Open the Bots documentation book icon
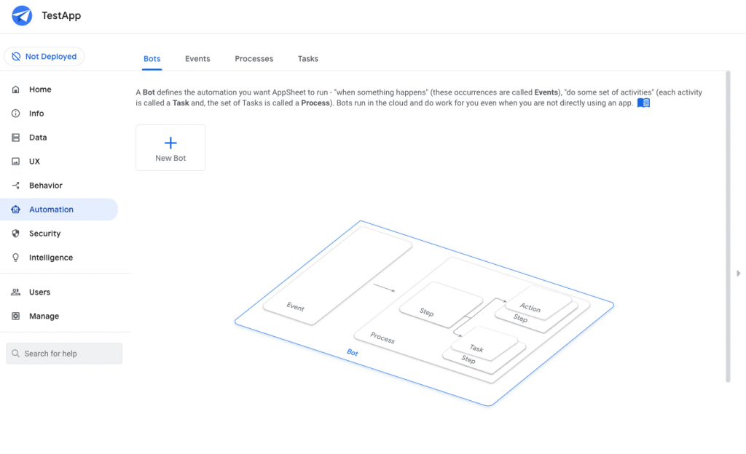 643,103
